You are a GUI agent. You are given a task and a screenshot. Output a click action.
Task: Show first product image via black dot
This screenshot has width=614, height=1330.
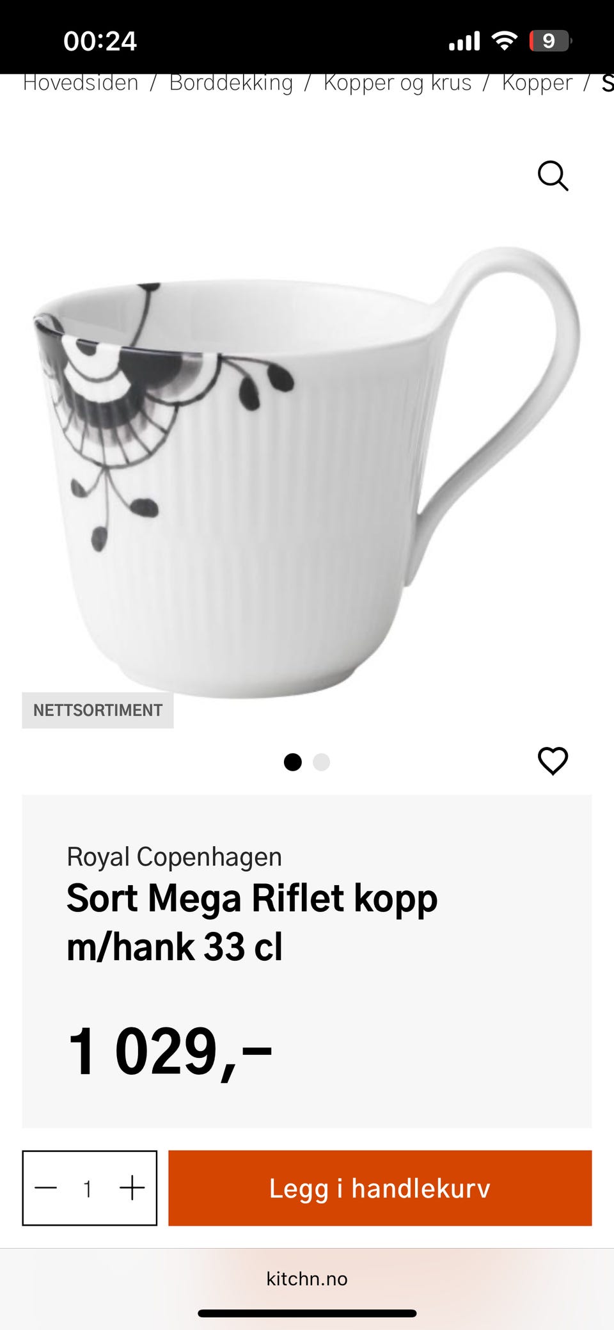click(293, 762)
